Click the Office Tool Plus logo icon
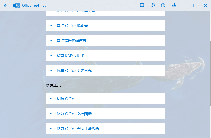 point(16,6)
